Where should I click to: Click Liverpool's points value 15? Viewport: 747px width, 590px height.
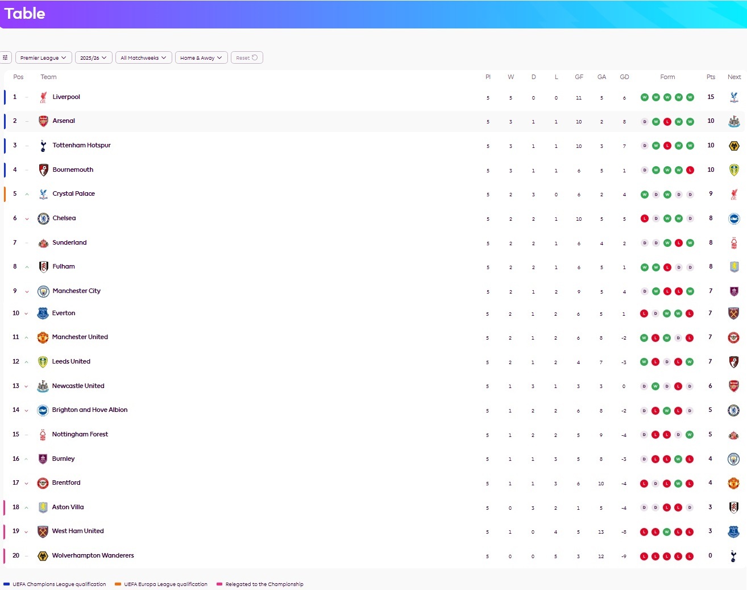(711, 97)
